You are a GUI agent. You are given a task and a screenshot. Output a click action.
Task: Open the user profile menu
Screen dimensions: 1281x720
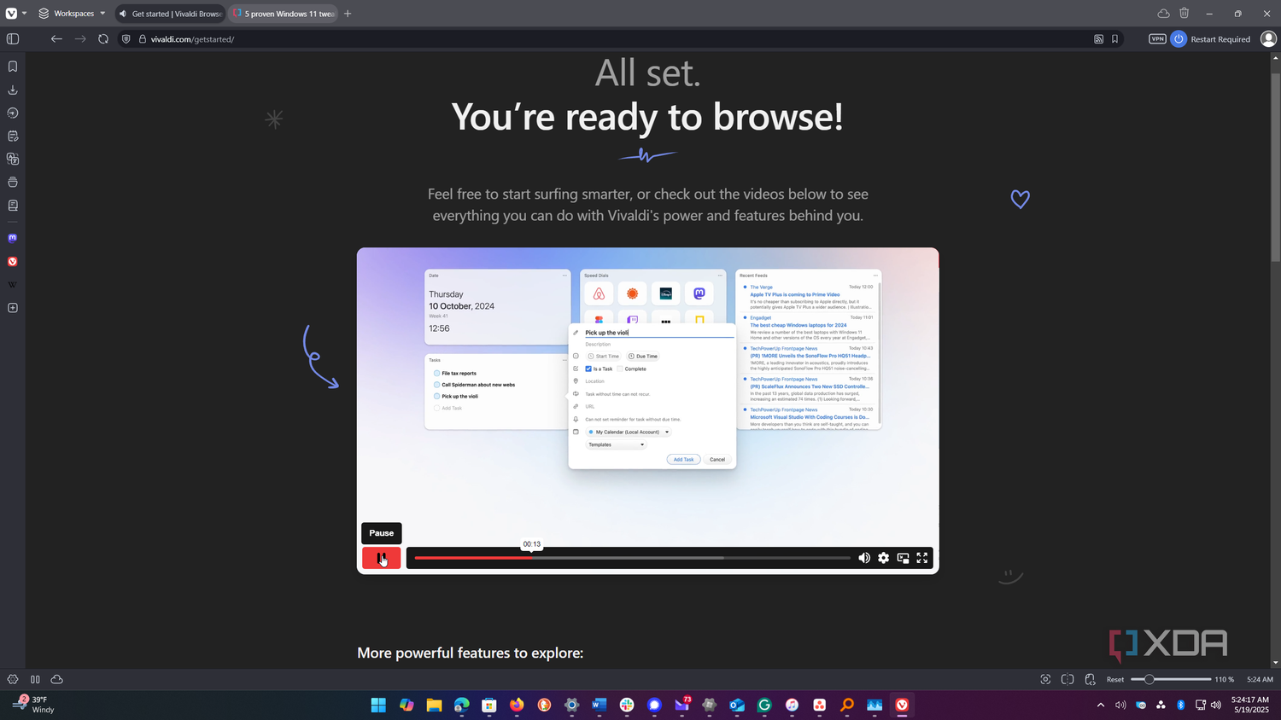1268,39
